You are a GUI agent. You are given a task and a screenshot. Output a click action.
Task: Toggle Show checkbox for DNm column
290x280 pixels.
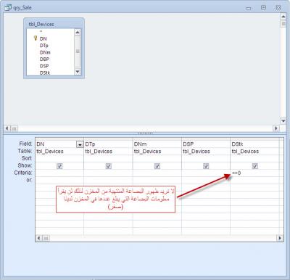click(x=157, y=166)
